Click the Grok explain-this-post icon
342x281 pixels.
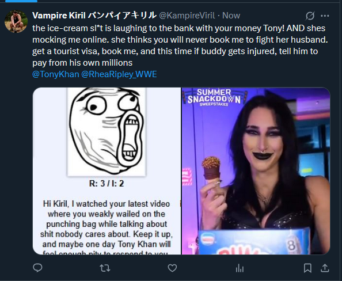(310, 16)
